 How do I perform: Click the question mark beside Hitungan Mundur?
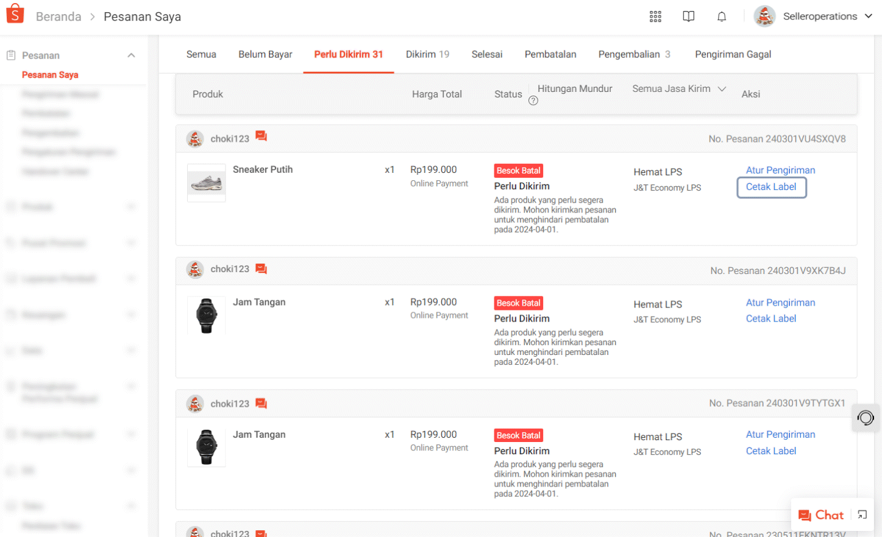point(533,100)
